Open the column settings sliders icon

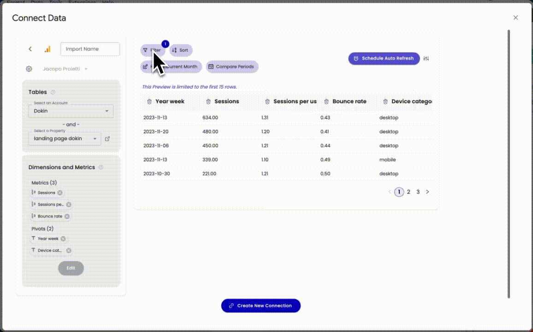pos(426,59)
